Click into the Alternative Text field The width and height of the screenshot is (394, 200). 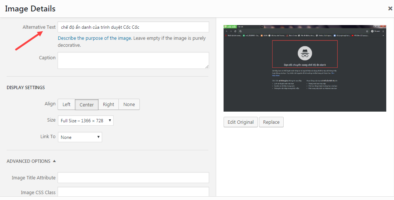133,27
